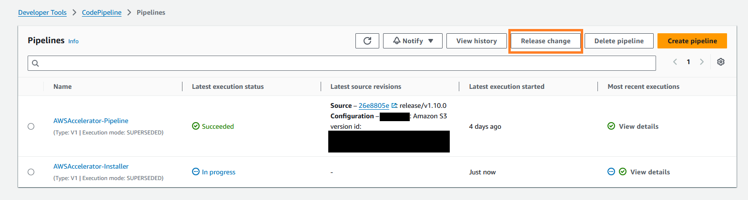Click green success icon in AWSAccelerator-Installer executions
Screen dimensions: 748x200
coord(623,171)
